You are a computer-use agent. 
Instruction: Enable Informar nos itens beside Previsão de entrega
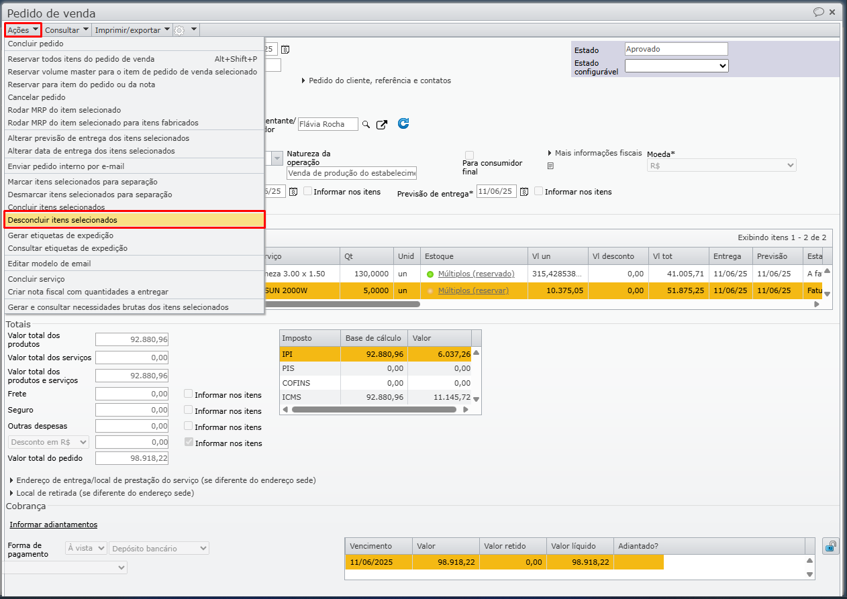[539, 191]
